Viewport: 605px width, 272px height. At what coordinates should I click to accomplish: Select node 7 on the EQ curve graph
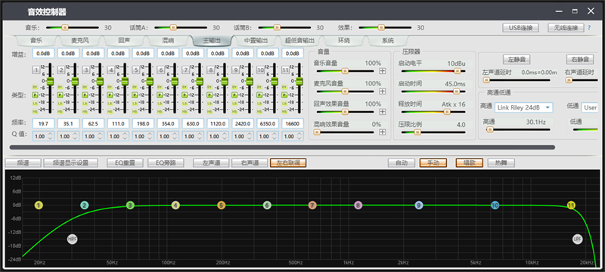click(312, 206)
